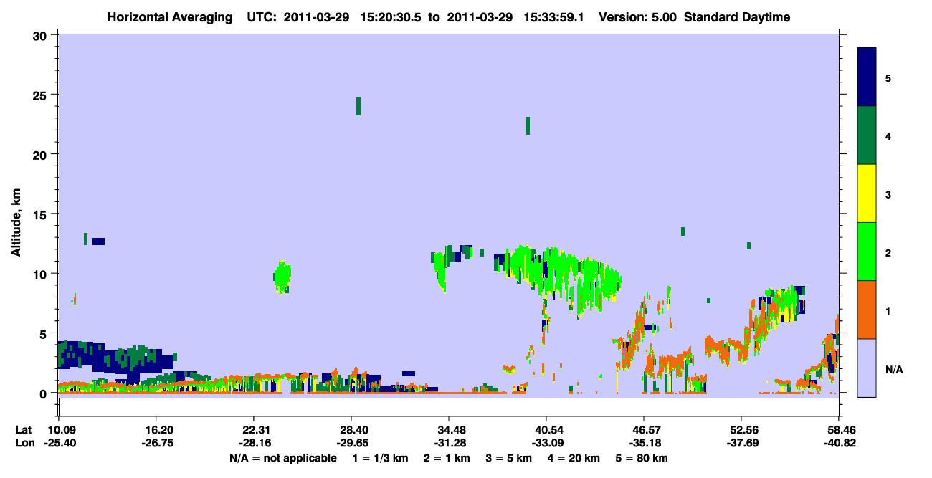Click the green feature near 22 km altitude
932x478 pixels.
coord(528,125)
